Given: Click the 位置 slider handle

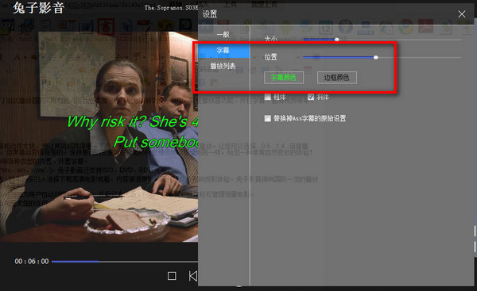Looking at the screenshot, I should pos(376,57).
